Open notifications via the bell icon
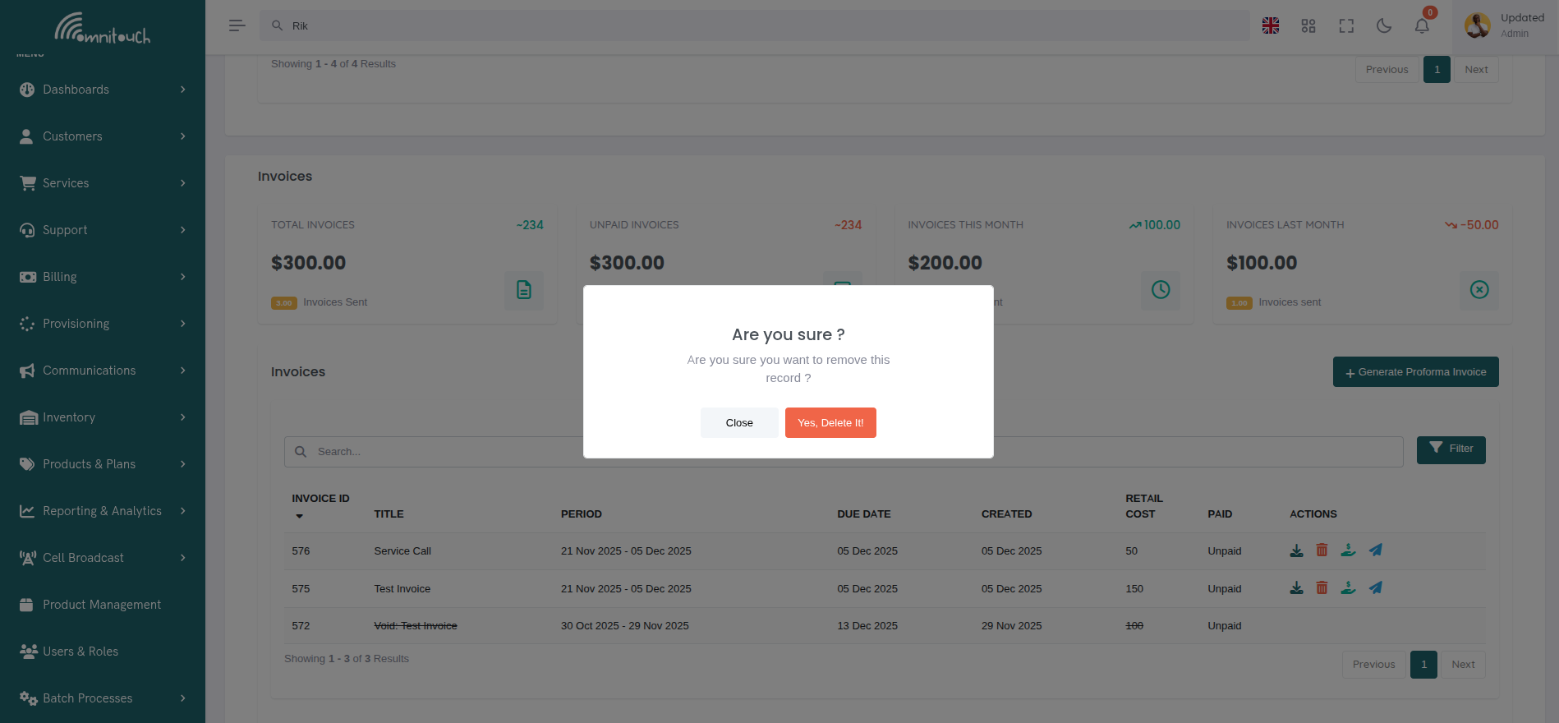The image size is (1559, 723). tap(1421, 25)
